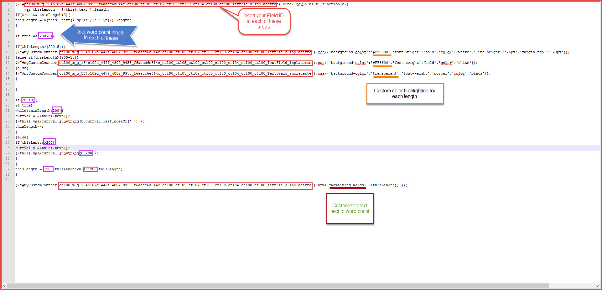Viewport: 602px width, 290px height.
Task: Click the horizontal scrollbar thumb
Action: [278, 286]
